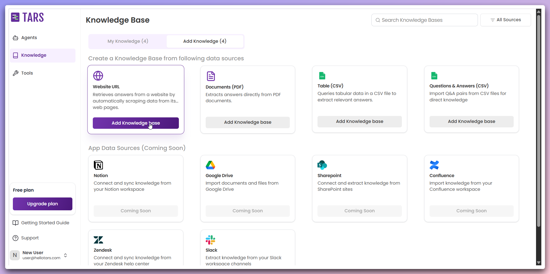Click the Documents (PDF) card title
This screenshot has width=550, height=274.
(x=224, y=87)
